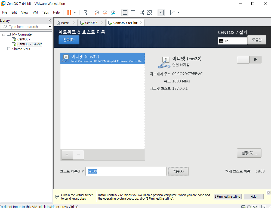Switch to the CentOS7 tab

coord(91,23)
